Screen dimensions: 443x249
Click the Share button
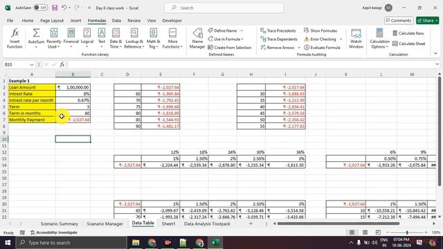(x=428, y=21)
